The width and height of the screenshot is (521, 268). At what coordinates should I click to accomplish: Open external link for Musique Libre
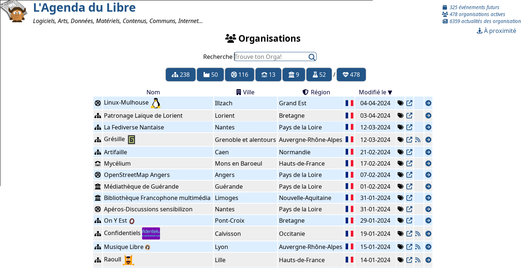(409, 247)
